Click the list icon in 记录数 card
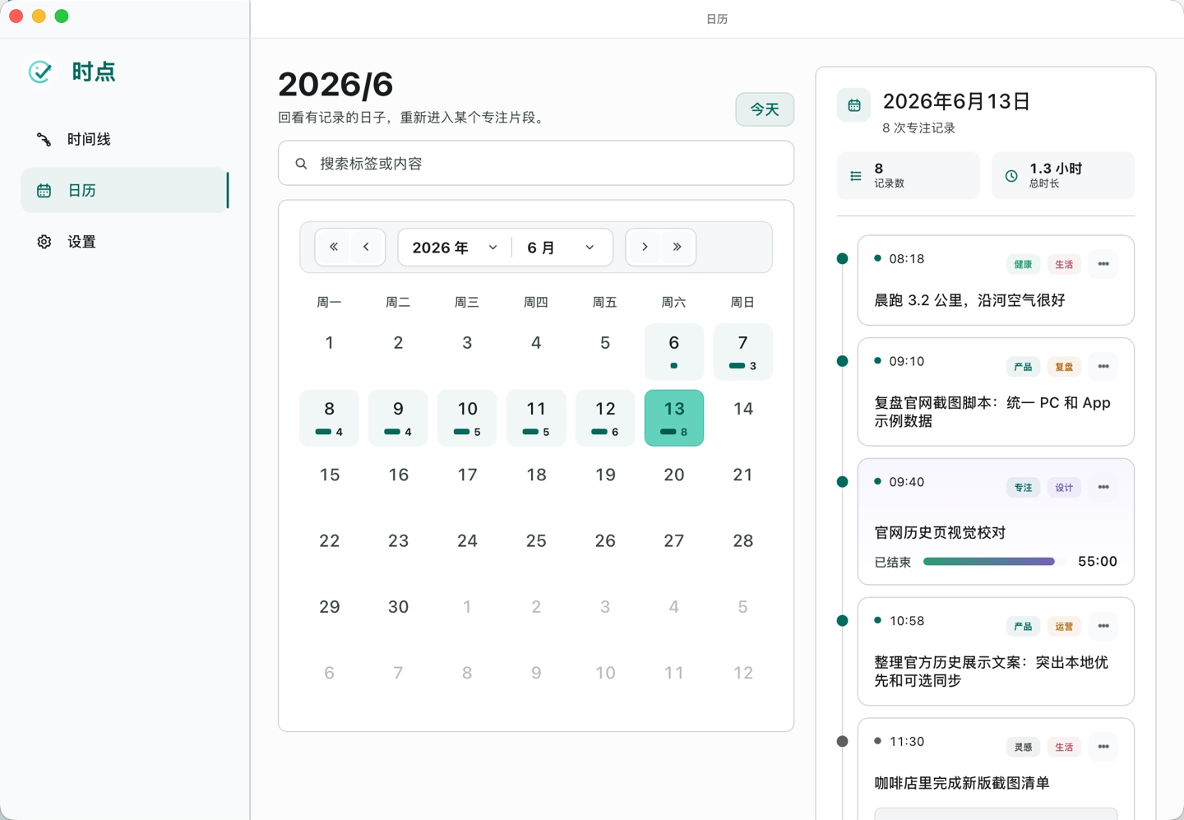Image resolution: width=1184 pixels, height=820 pixels. [856, 176]
